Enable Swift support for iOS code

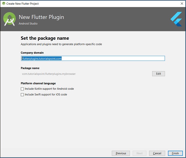pyautogui.click(x=22, y=95)
